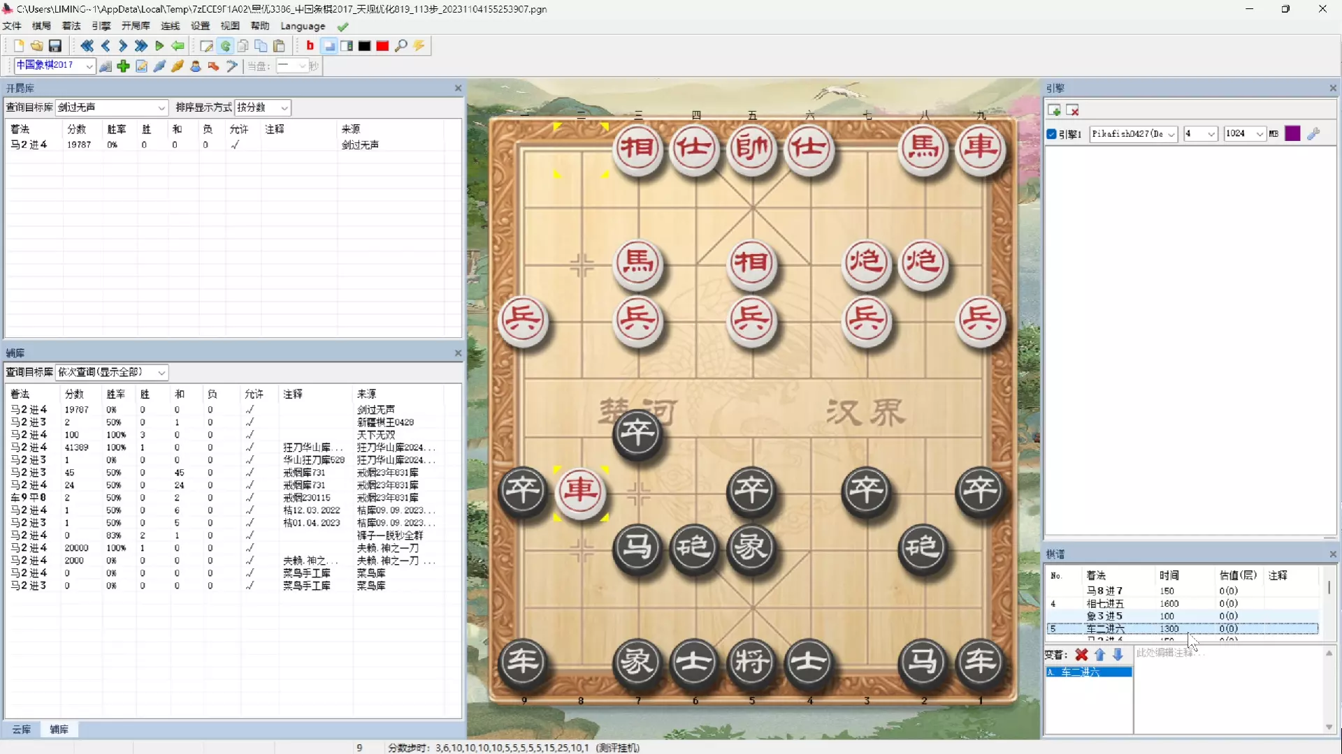Open the 开局库 menu
1342x754 pixels.
point(136,26)
